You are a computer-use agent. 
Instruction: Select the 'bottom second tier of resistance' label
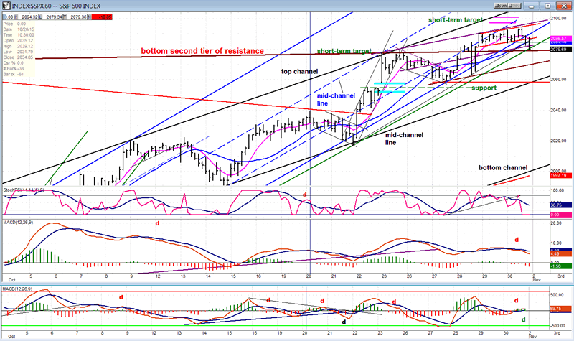[202, 51]
